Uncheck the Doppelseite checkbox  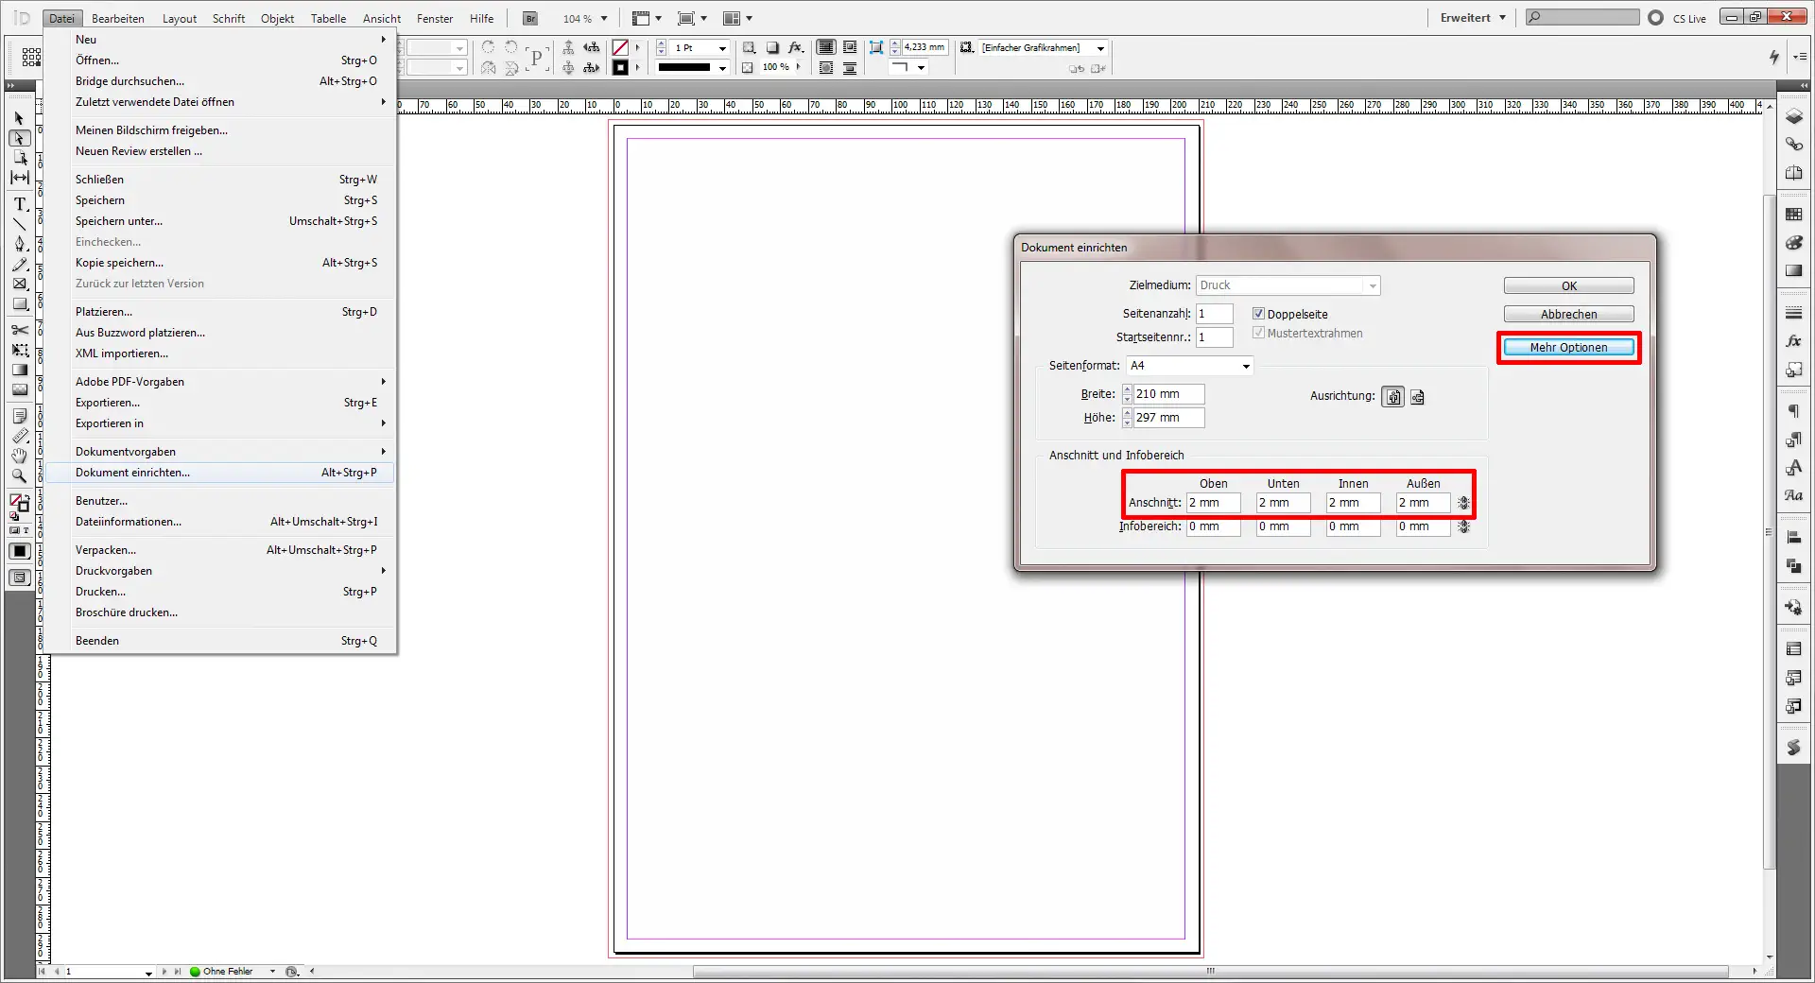(x=1258, y=314)
